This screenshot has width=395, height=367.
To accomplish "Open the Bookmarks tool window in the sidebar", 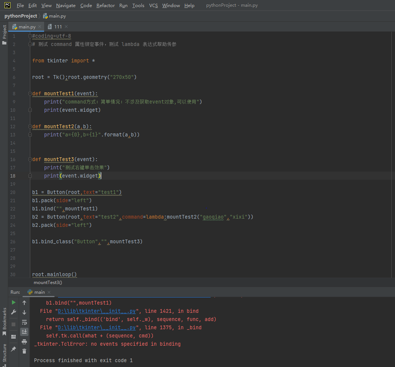I will tap(4, 321).
